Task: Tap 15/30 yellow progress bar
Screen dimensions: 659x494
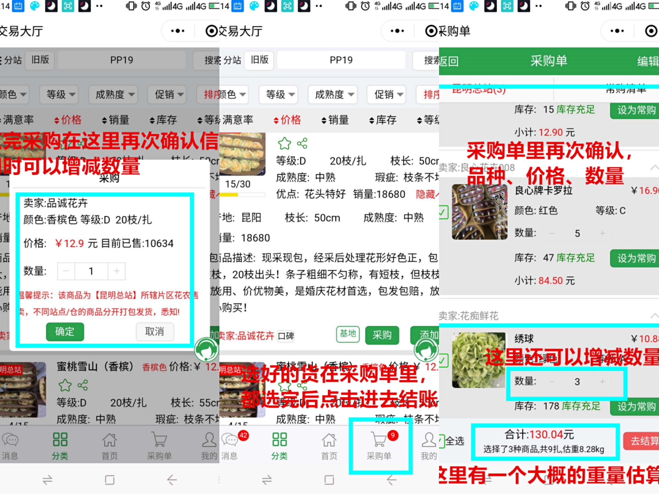Action: click(242, 195)
